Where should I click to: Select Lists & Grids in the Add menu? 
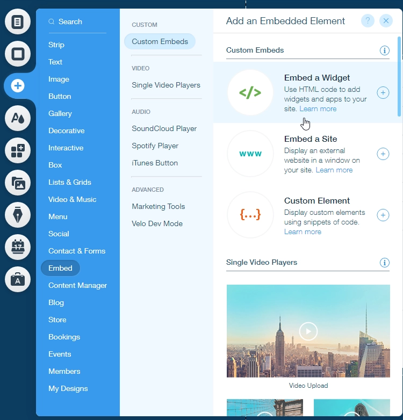tap(70, 182)
